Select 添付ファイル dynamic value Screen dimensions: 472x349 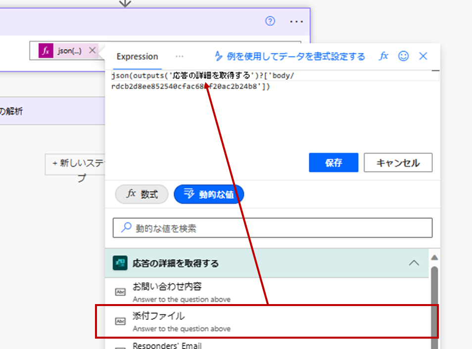(x=267, y=321)
